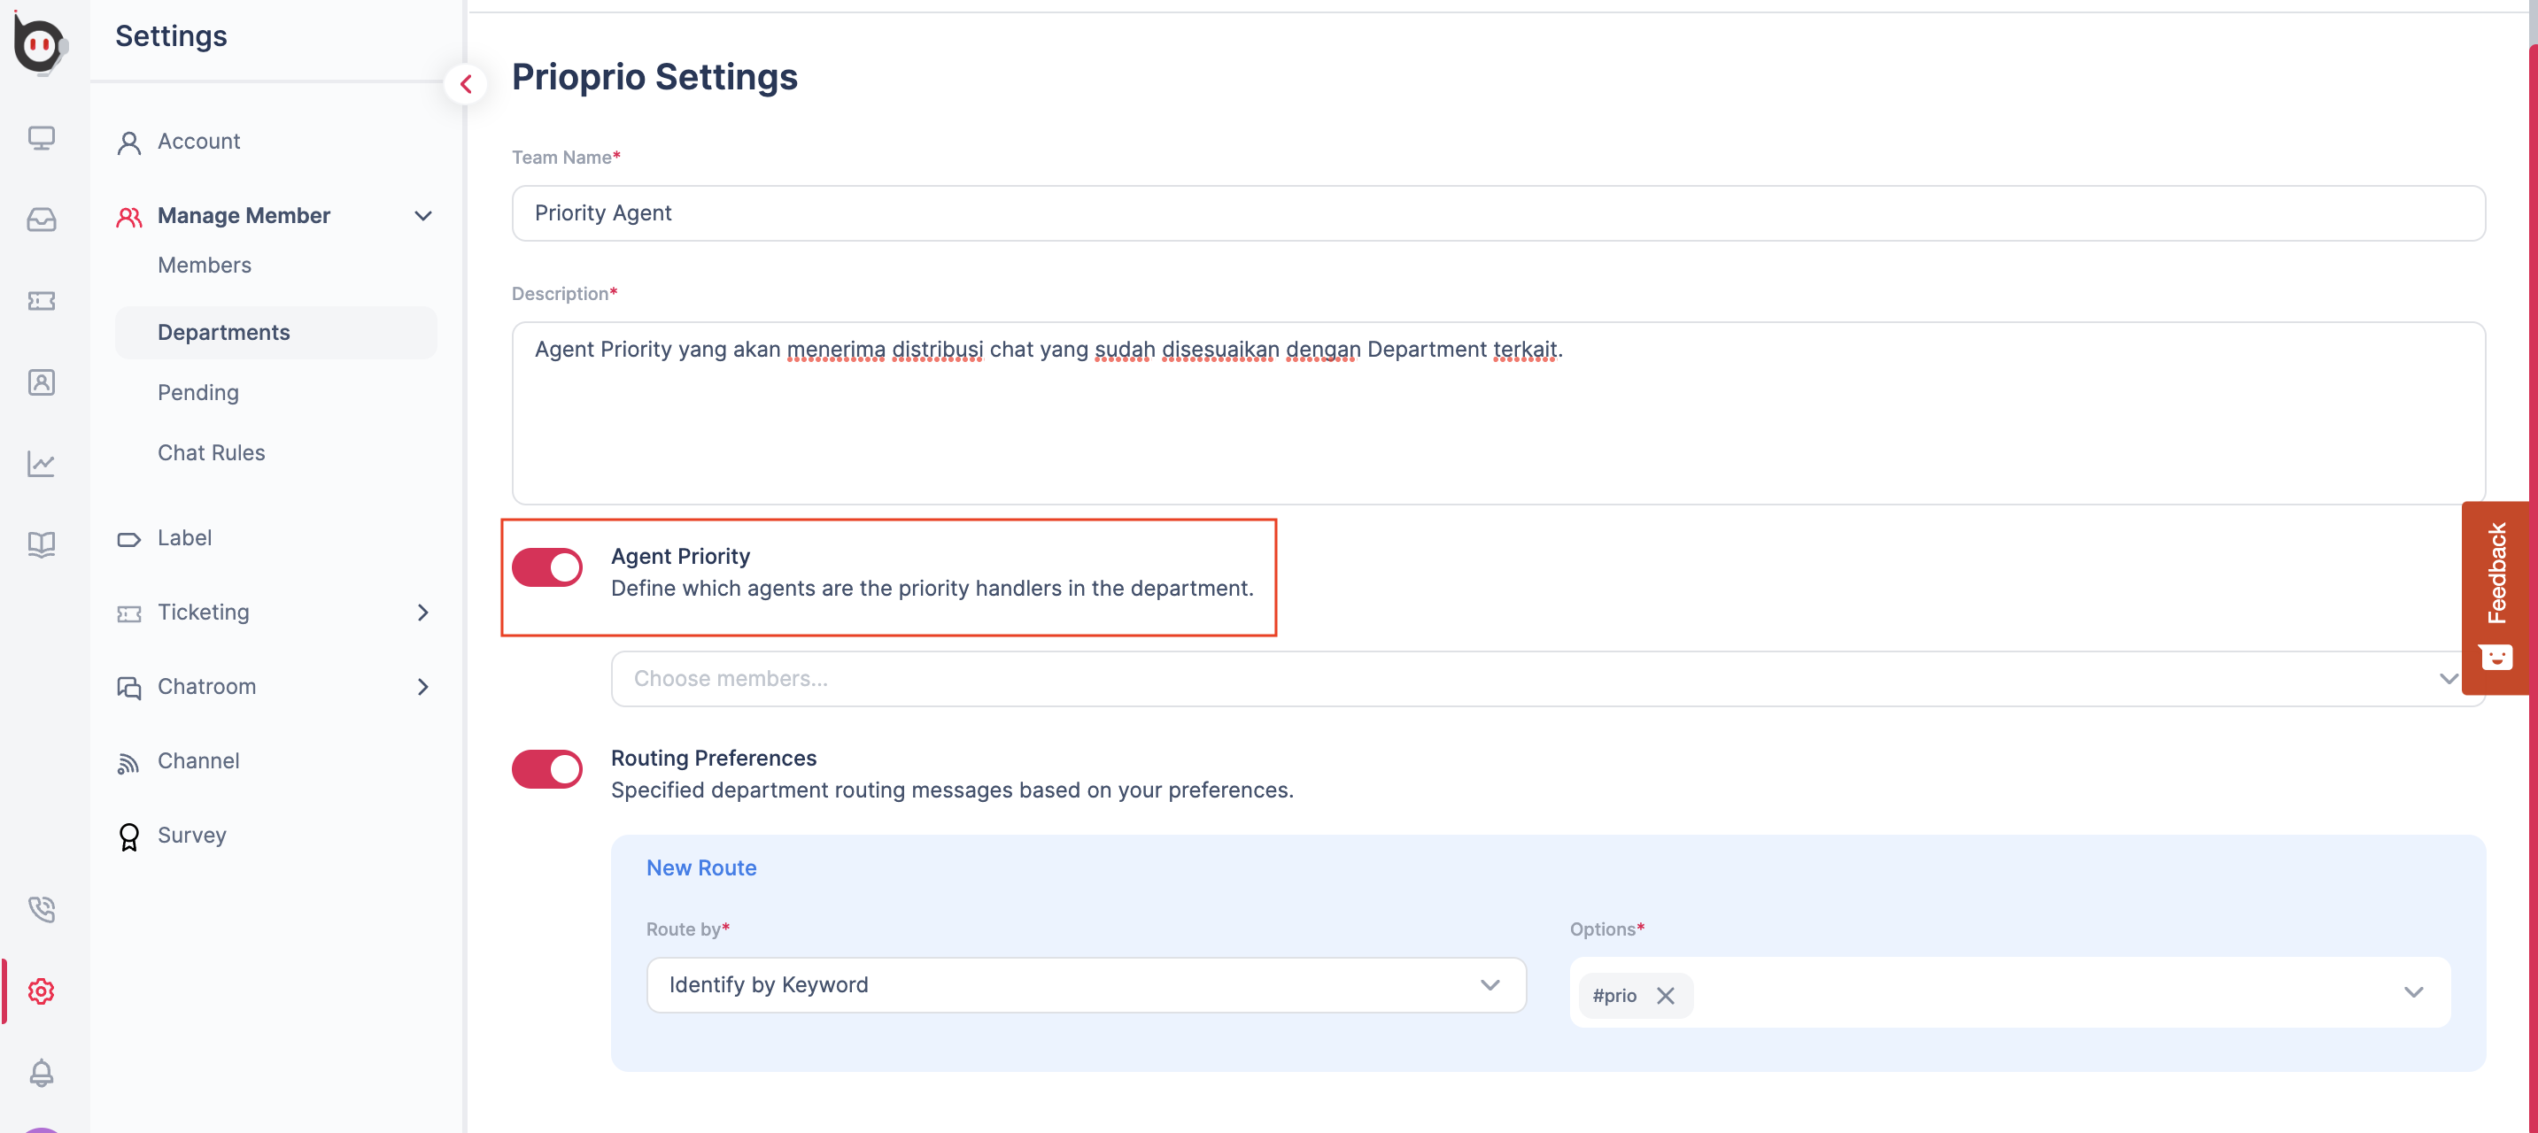Select Members under Manage Member
This screenshot has height=1133, width=2538.
(205, 265)
